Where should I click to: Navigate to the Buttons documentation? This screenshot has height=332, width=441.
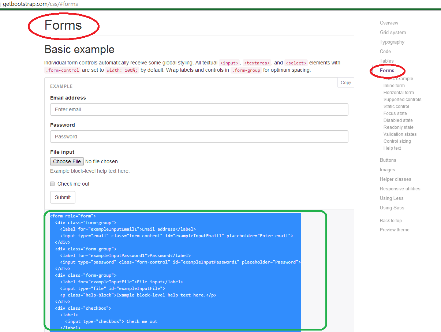coord(388,160)
